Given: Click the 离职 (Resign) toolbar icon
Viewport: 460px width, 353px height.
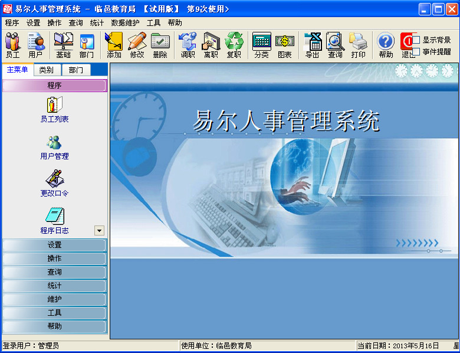Looking at the screenshot, I should 211,45.
